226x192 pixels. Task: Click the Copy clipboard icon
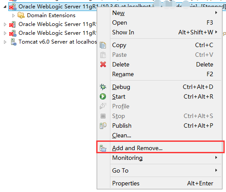[103, 45]
